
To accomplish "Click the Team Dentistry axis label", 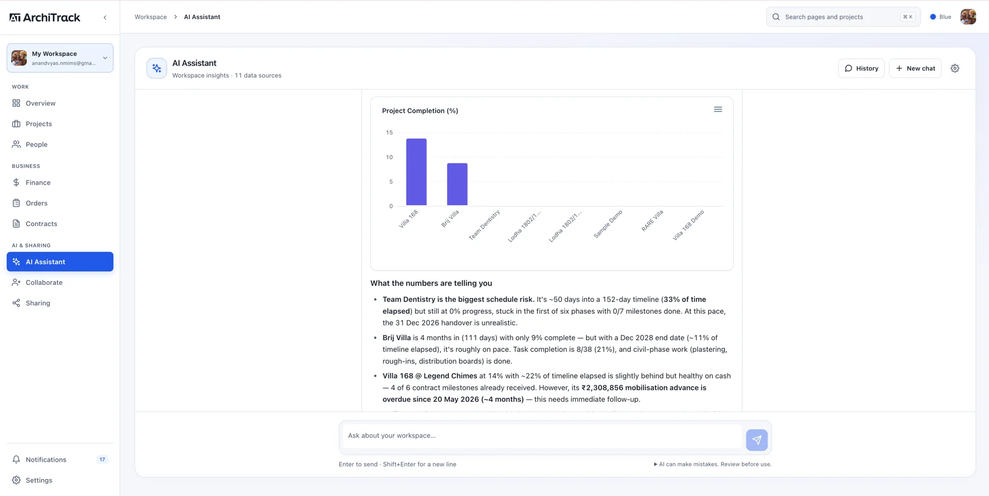I will click(484, 225).
